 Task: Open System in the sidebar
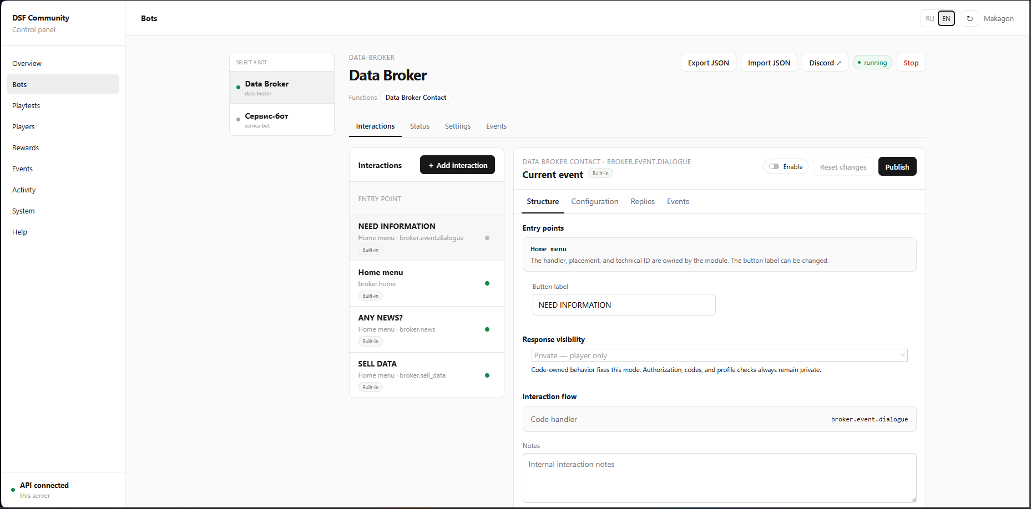coord(63,211)
